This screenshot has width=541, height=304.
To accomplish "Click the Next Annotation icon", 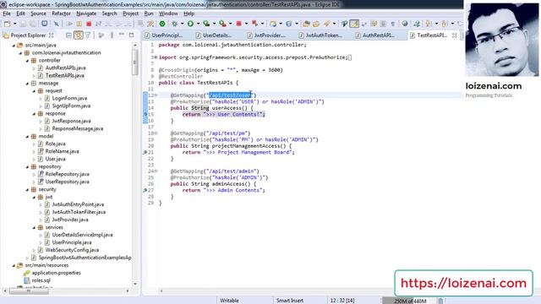I will pos(429,24).
